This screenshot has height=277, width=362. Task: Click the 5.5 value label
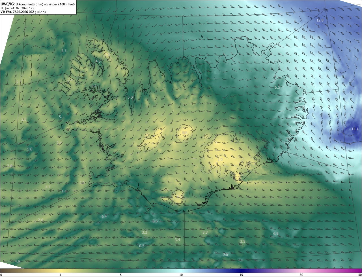(x=277, y=87)
